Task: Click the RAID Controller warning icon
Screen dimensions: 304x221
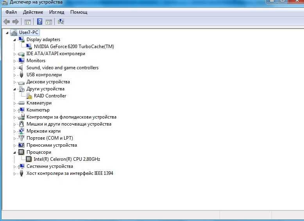Action: (29, 96)
